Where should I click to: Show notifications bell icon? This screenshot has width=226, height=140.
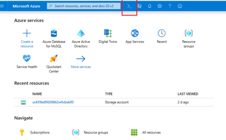coord(150,6)
